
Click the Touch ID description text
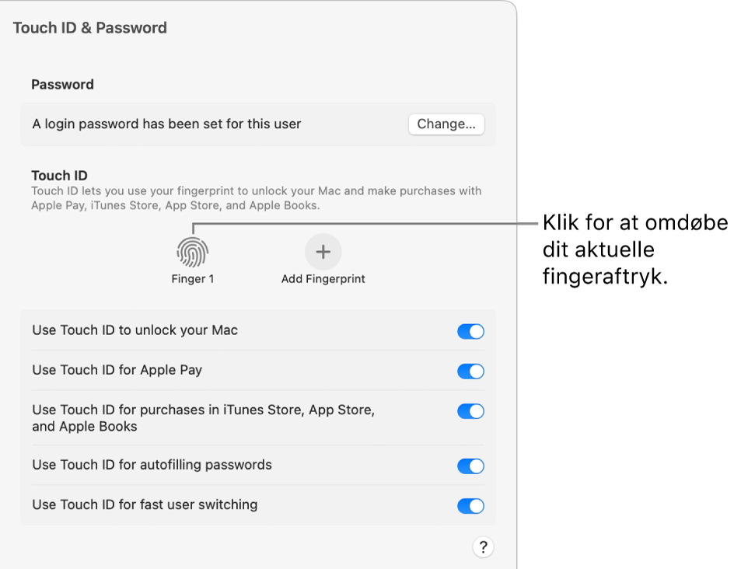pyautogui.click(x=256, y=197)
